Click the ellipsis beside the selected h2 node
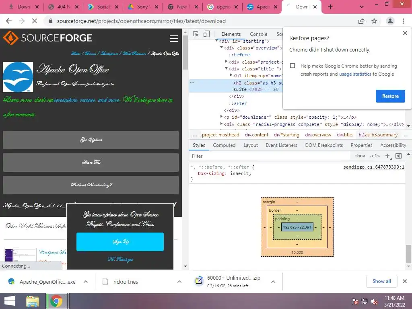The image size is (412, 309). (x=192, y=82)
